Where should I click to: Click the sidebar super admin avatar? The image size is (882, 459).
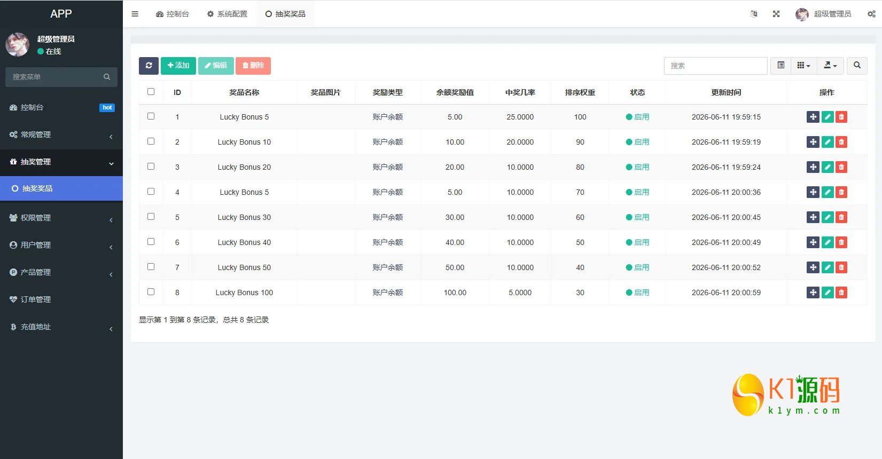coord(17,45)
